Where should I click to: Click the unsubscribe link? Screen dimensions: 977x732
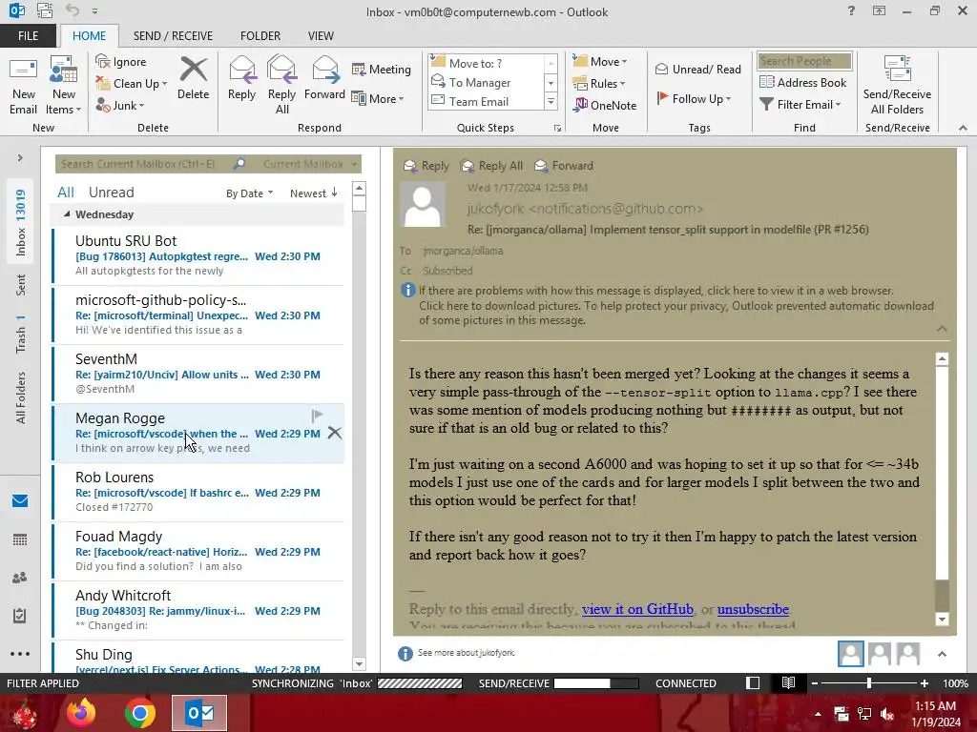coord(753,609)
